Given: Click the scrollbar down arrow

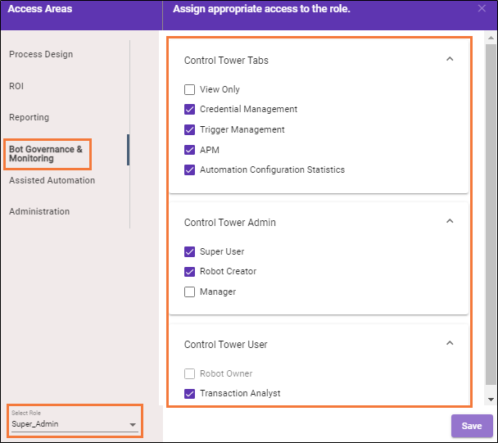Looking at the screenshot, I should (x=491, y=399).
